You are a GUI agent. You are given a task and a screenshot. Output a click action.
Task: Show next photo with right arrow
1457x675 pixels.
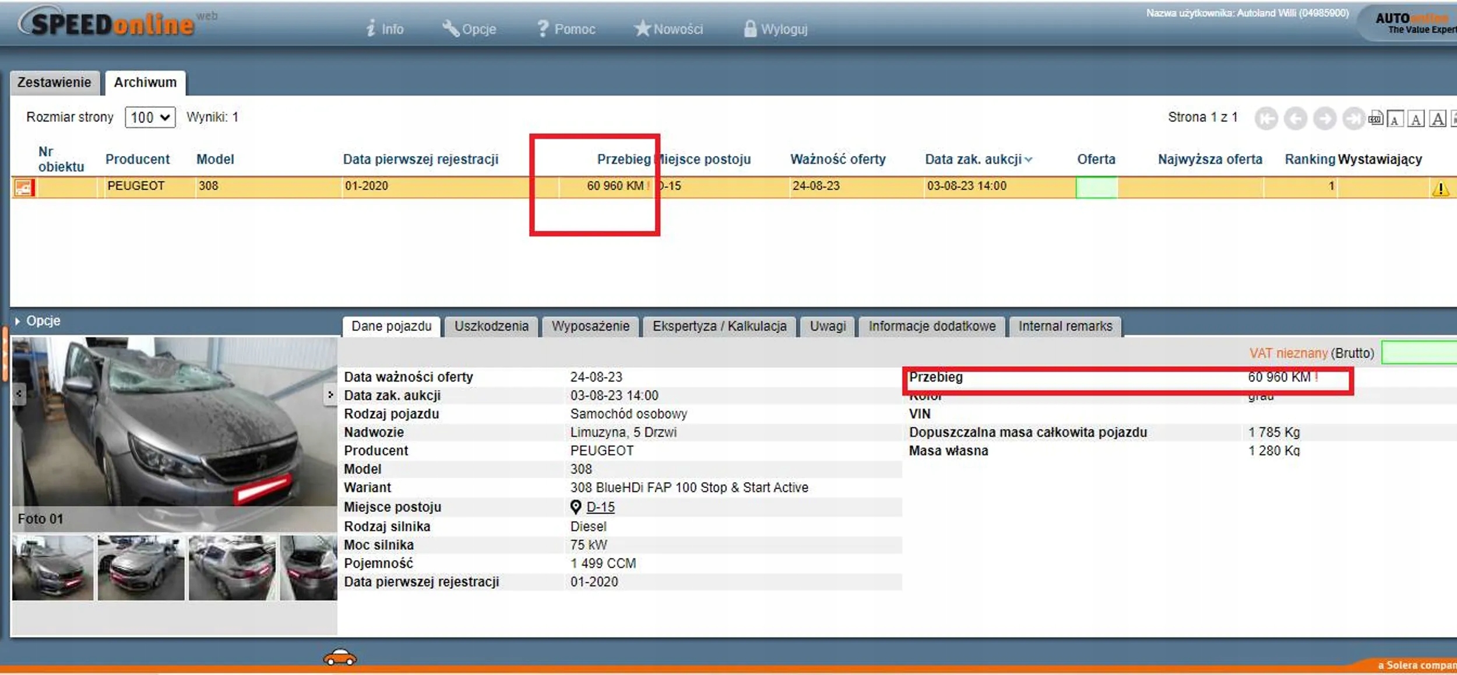pyautogui.click(x=330, y=394)
